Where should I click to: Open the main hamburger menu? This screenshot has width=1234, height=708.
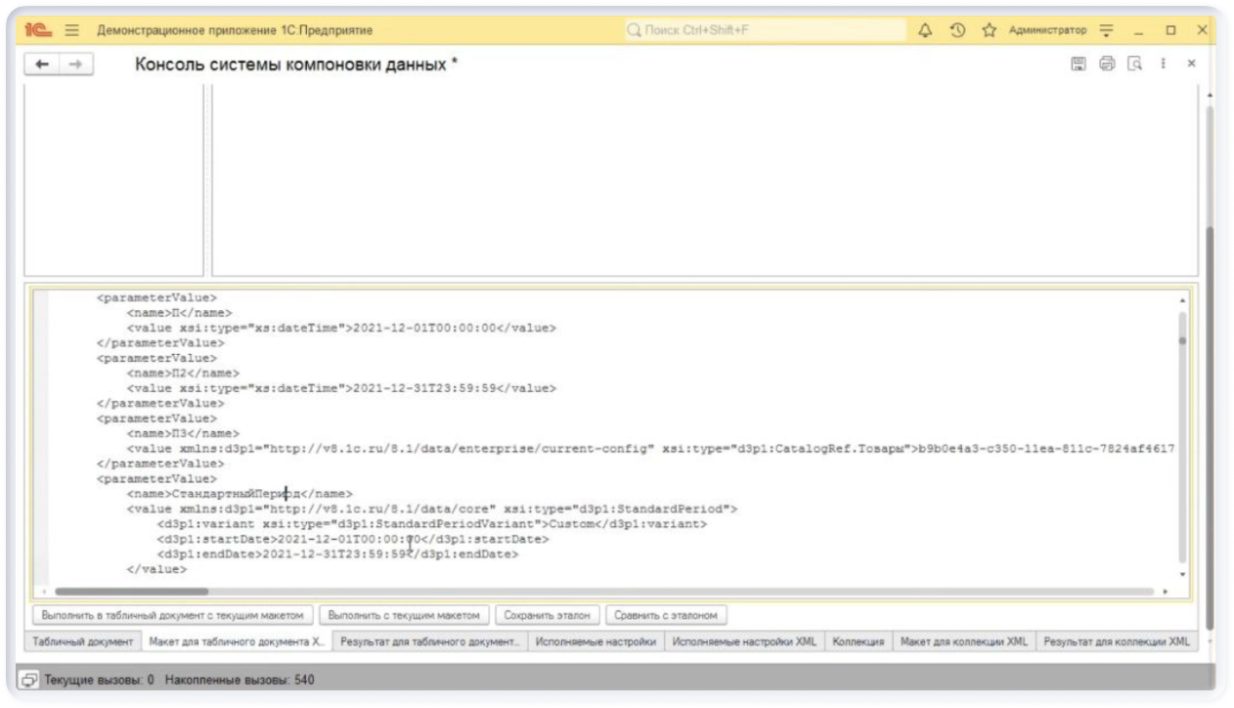(x=71, y=30)
